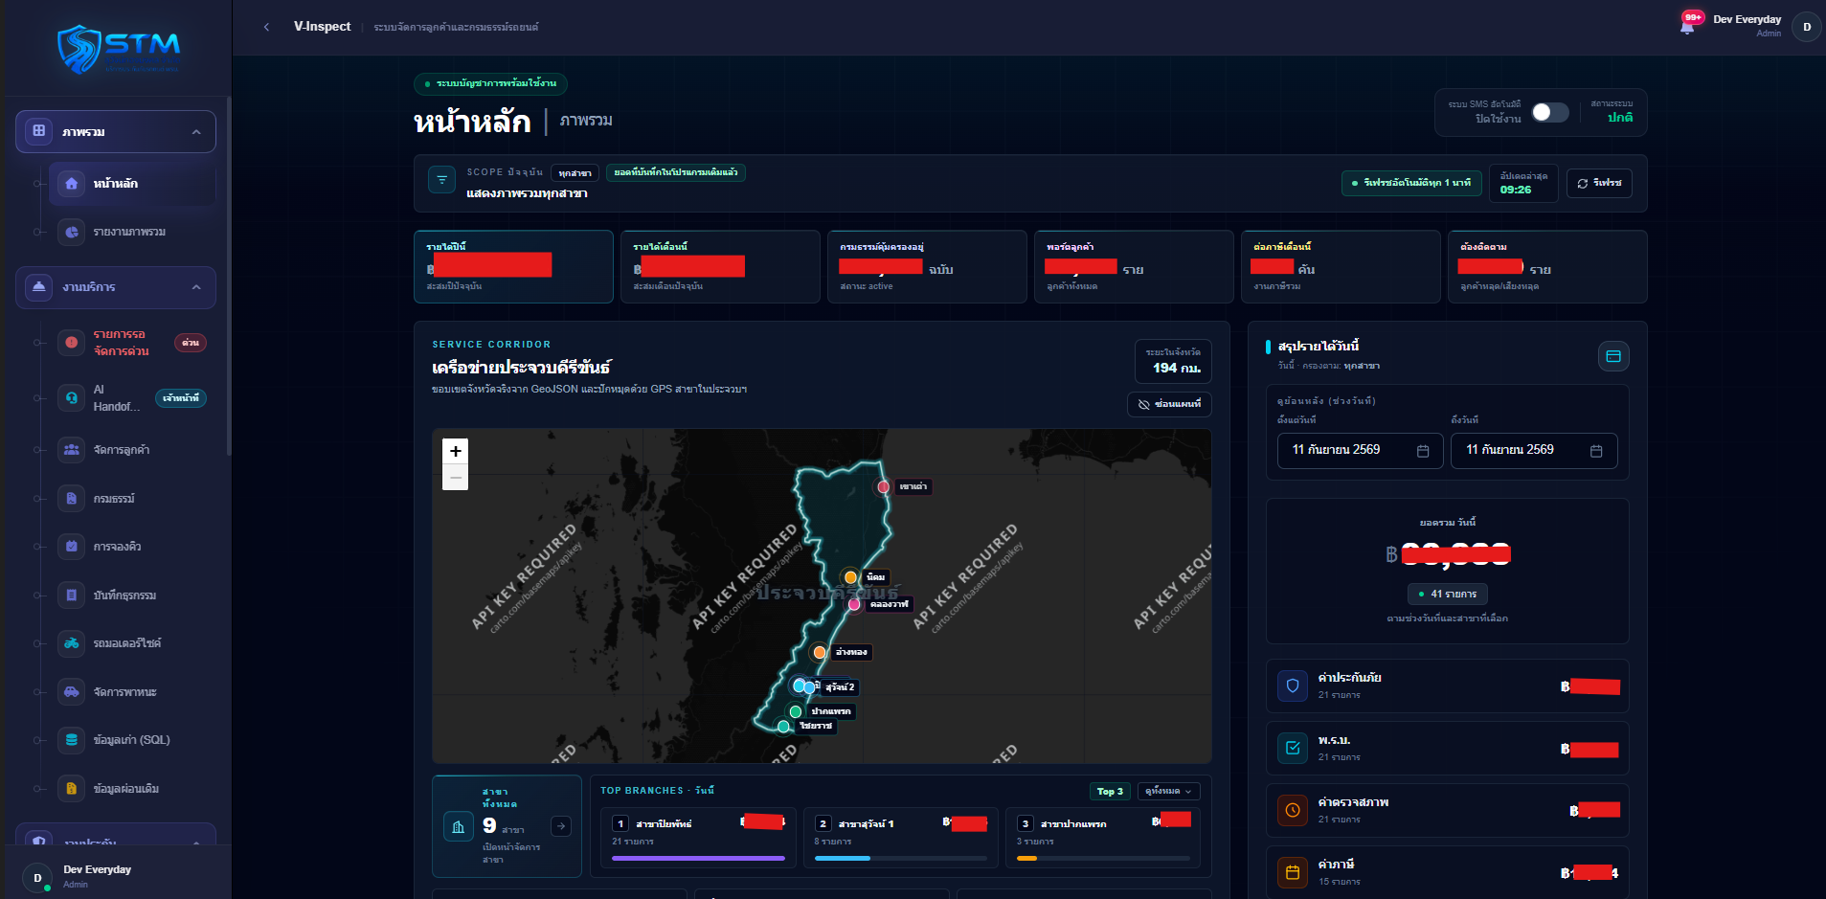
Task: Open the Dev Everyday avatar menu
Action: pyautogui.click(x=1807, y=26)
